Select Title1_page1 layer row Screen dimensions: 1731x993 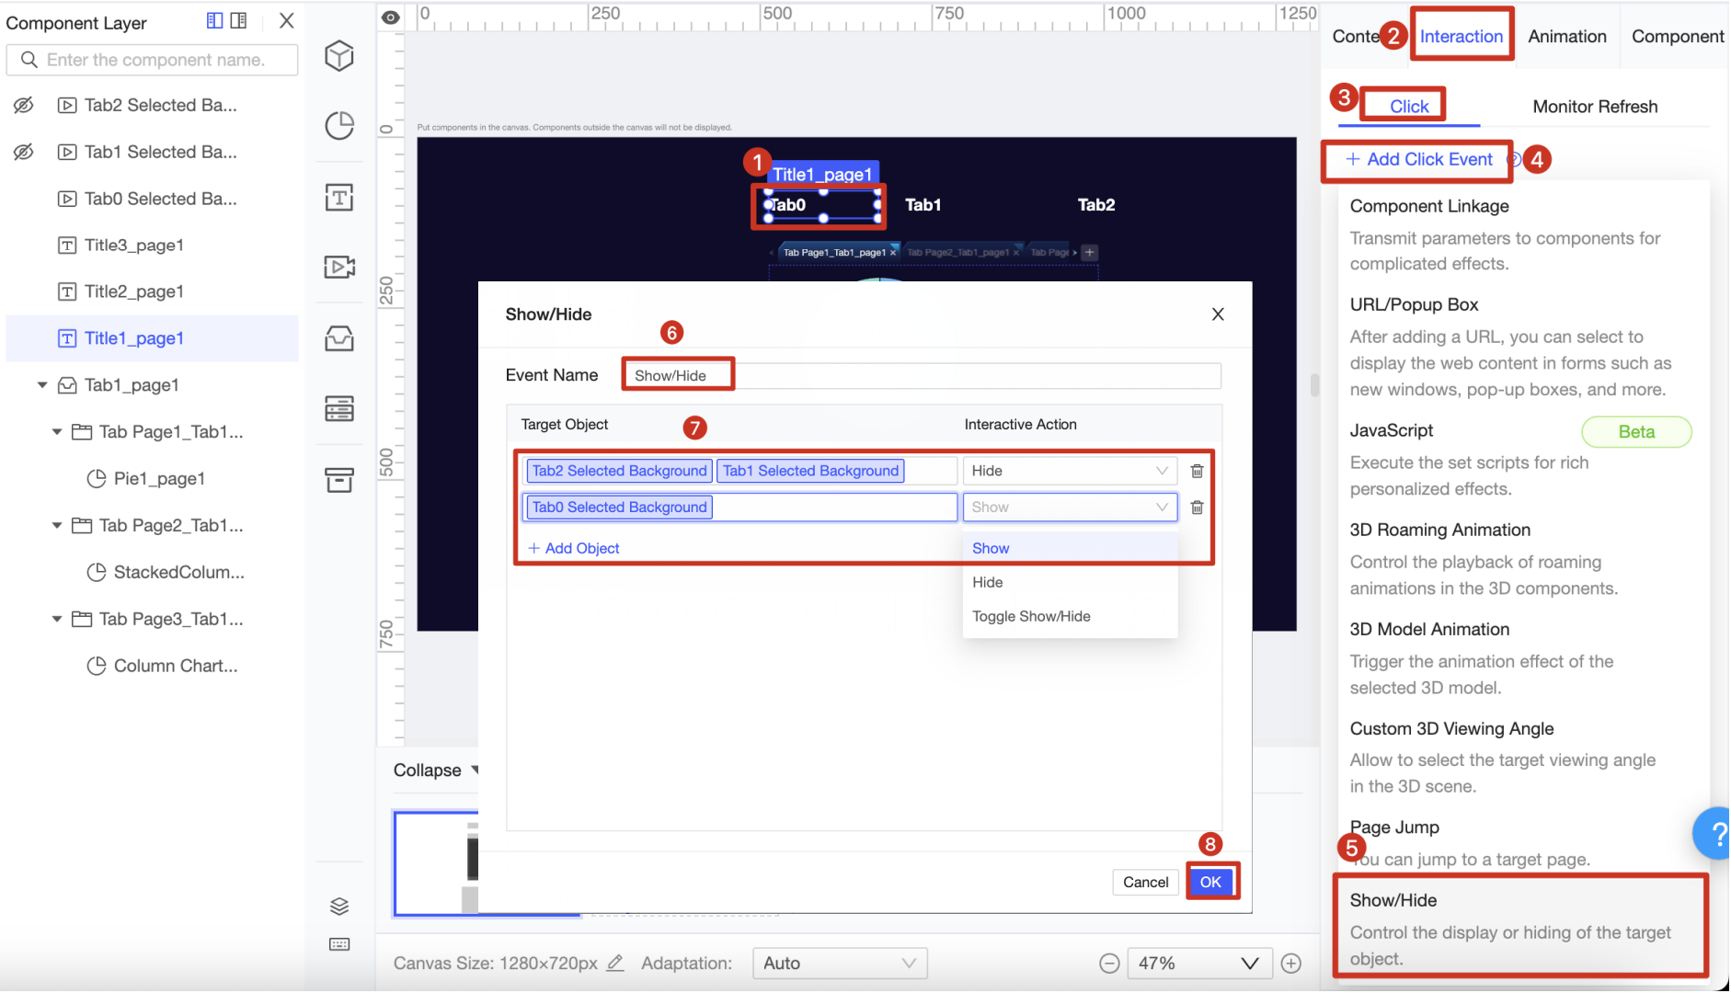coord(152,338)
